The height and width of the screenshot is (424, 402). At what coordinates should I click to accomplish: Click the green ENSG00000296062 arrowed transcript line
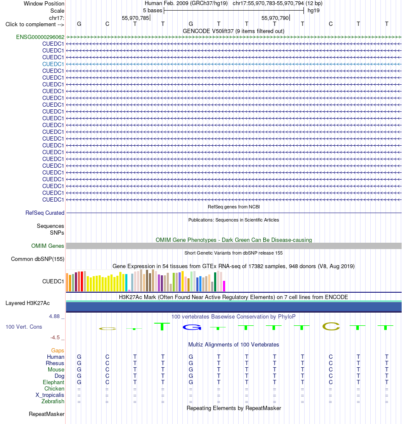234,37
